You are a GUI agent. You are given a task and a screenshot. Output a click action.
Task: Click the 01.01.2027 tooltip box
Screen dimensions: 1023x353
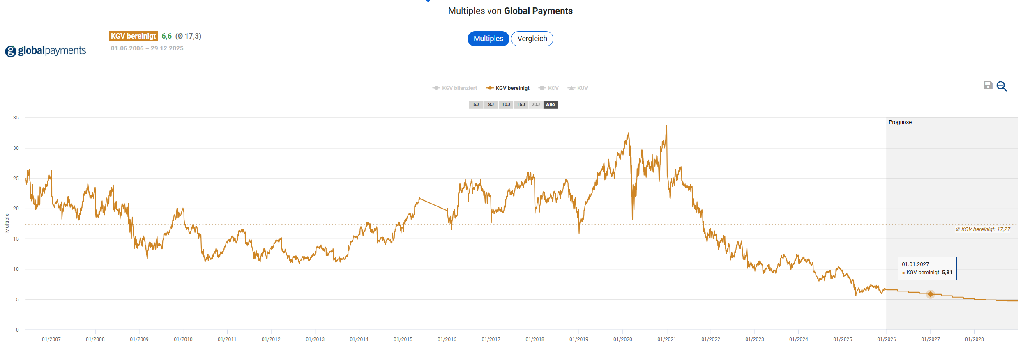(927, 268)
